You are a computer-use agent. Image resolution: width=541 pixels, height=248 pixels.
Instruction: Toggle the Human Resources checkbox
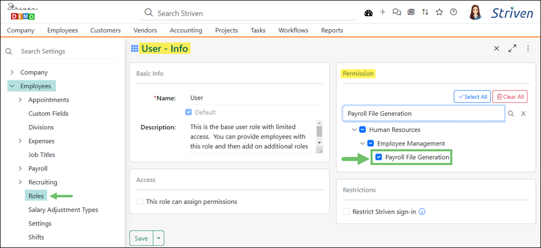[x=362, y=130]
